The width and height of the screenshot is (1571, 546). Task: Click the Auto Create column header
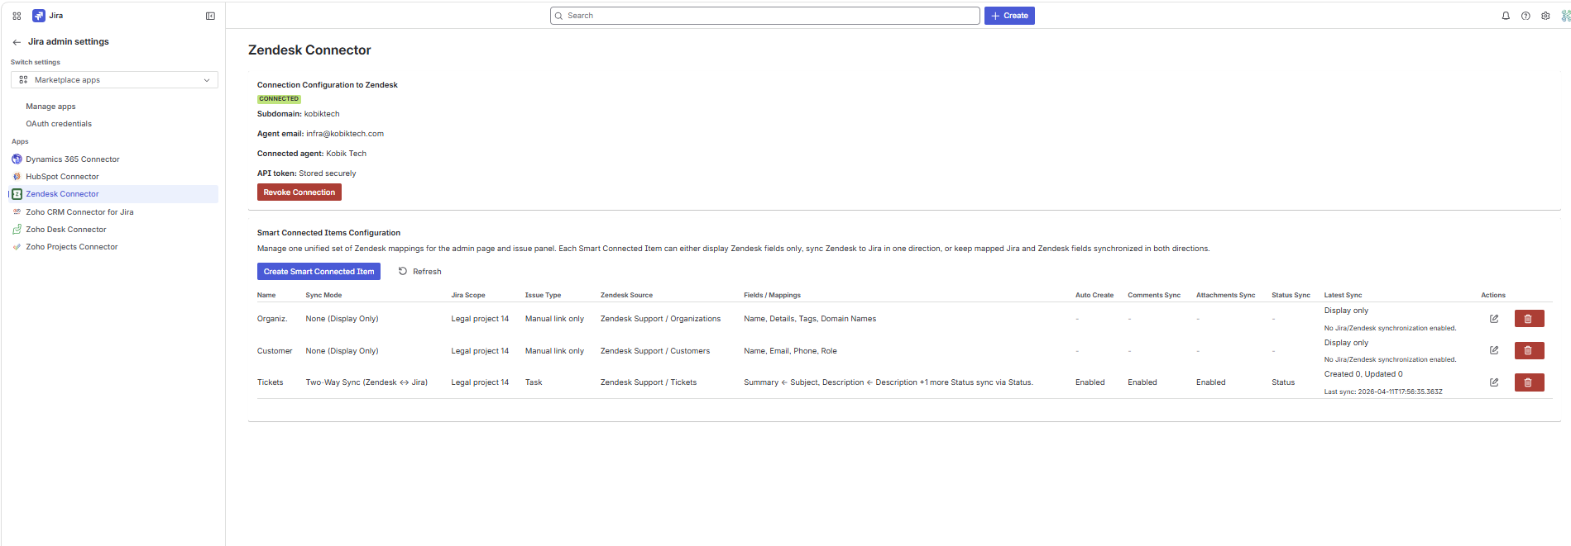(1094, 295)
